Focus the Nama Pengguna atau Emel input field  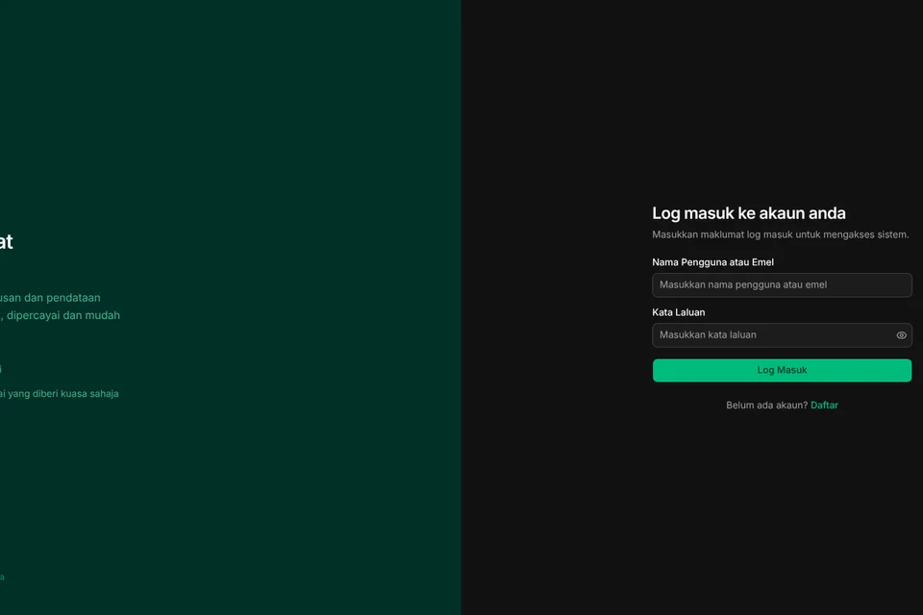pyautogui.click(x=781, y=284)
